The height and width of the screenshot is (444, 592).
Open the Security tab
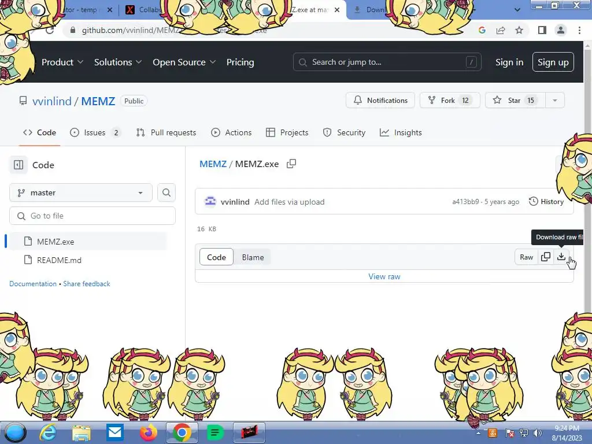pyautogui.click(x=344, y=132)
